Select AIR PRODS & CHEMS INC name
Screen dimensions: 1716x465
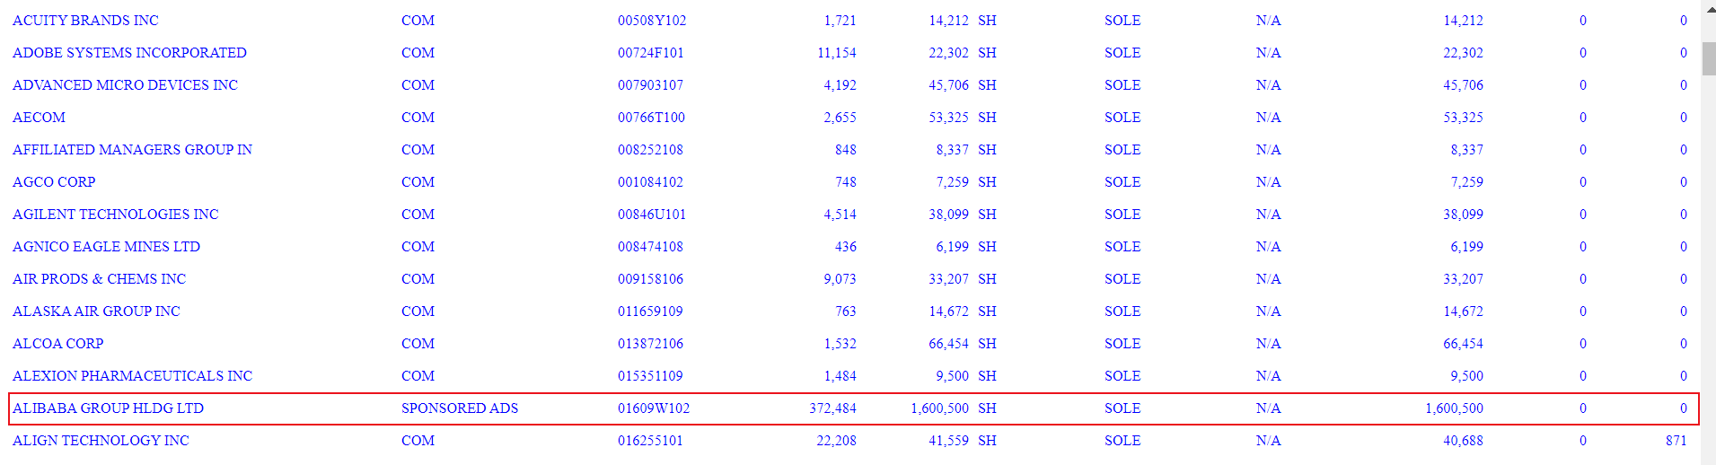pyautogui.click(x=99, y=279)
